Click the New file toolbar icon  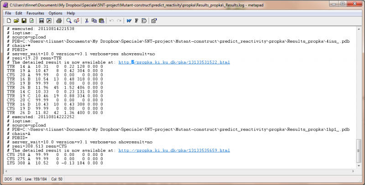[x=9, y=20]
